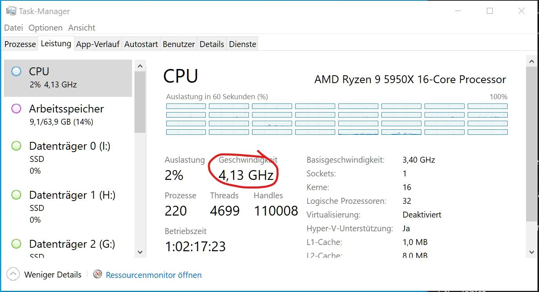Click the Auslastung in 60 Sekunden (%) label

click(217, 96)
